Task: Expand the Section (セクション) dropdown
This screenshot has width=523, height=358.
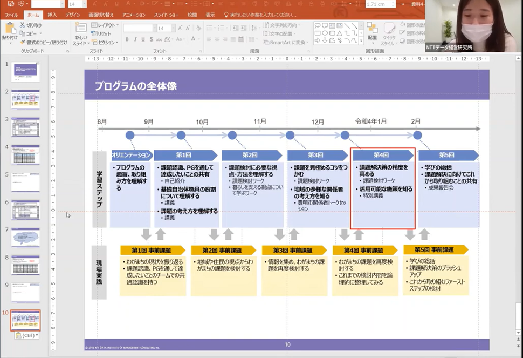Action: pos(106,42)
